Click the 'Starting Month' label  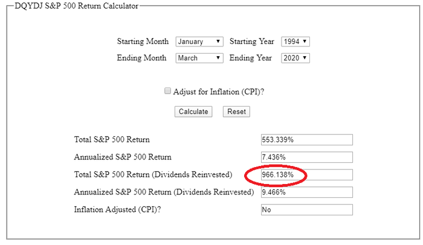pyautogui.click(x=144, y=42)
